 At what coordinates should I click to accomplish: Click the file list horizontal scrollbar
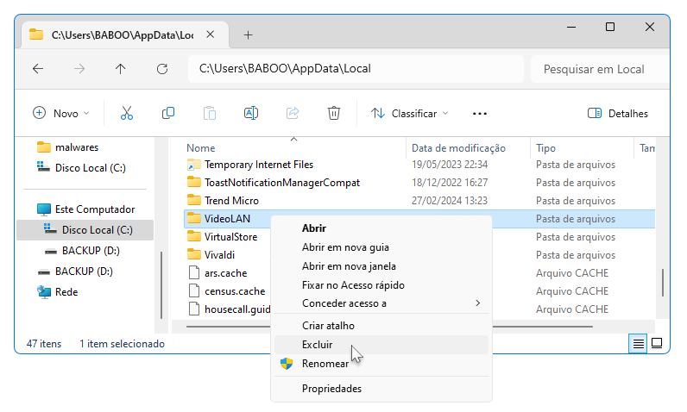pos(389,327)
